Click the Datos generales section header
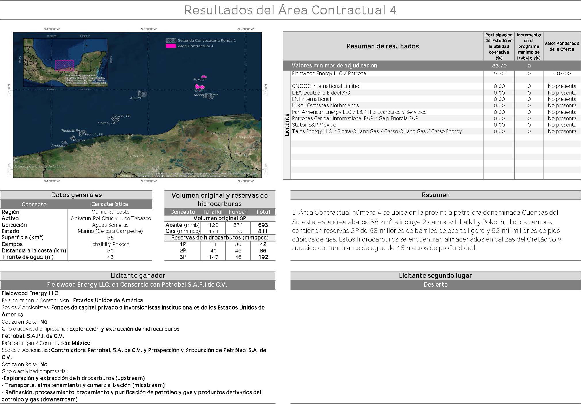Screen dimensions: 581x404 tap(76, 195)
